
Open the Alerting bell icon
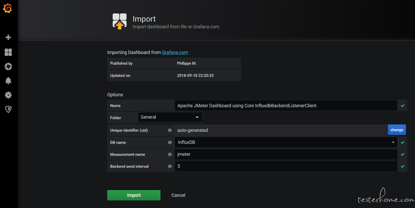coord(8,81)
